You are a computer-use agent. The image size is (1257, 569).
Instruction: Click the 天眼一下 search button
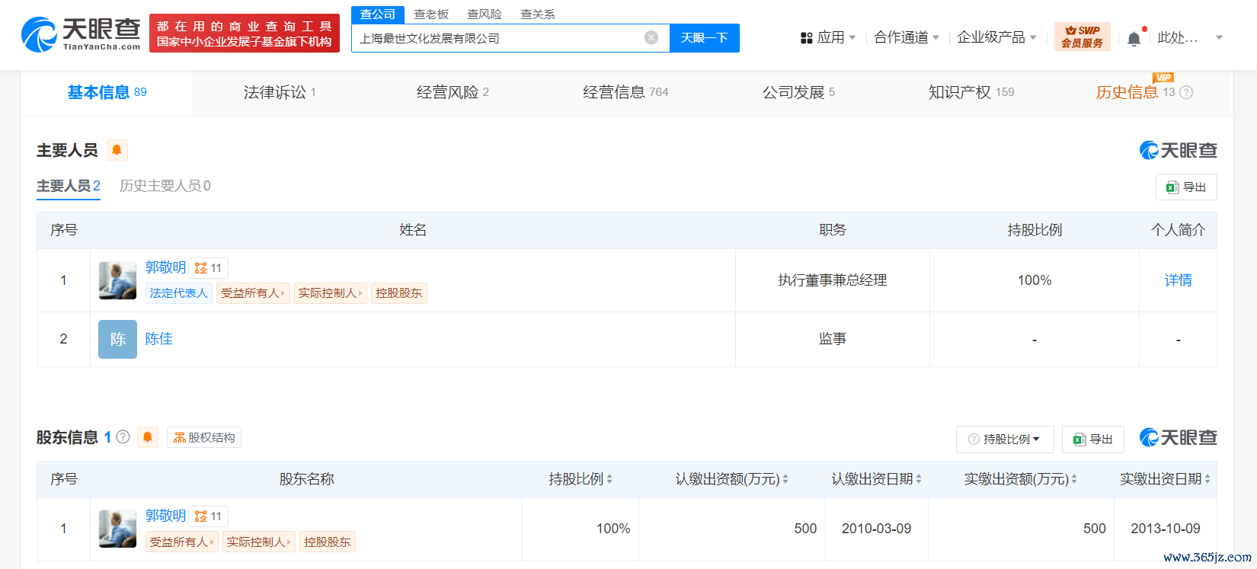pyautogui.click(x=704, y=38)
